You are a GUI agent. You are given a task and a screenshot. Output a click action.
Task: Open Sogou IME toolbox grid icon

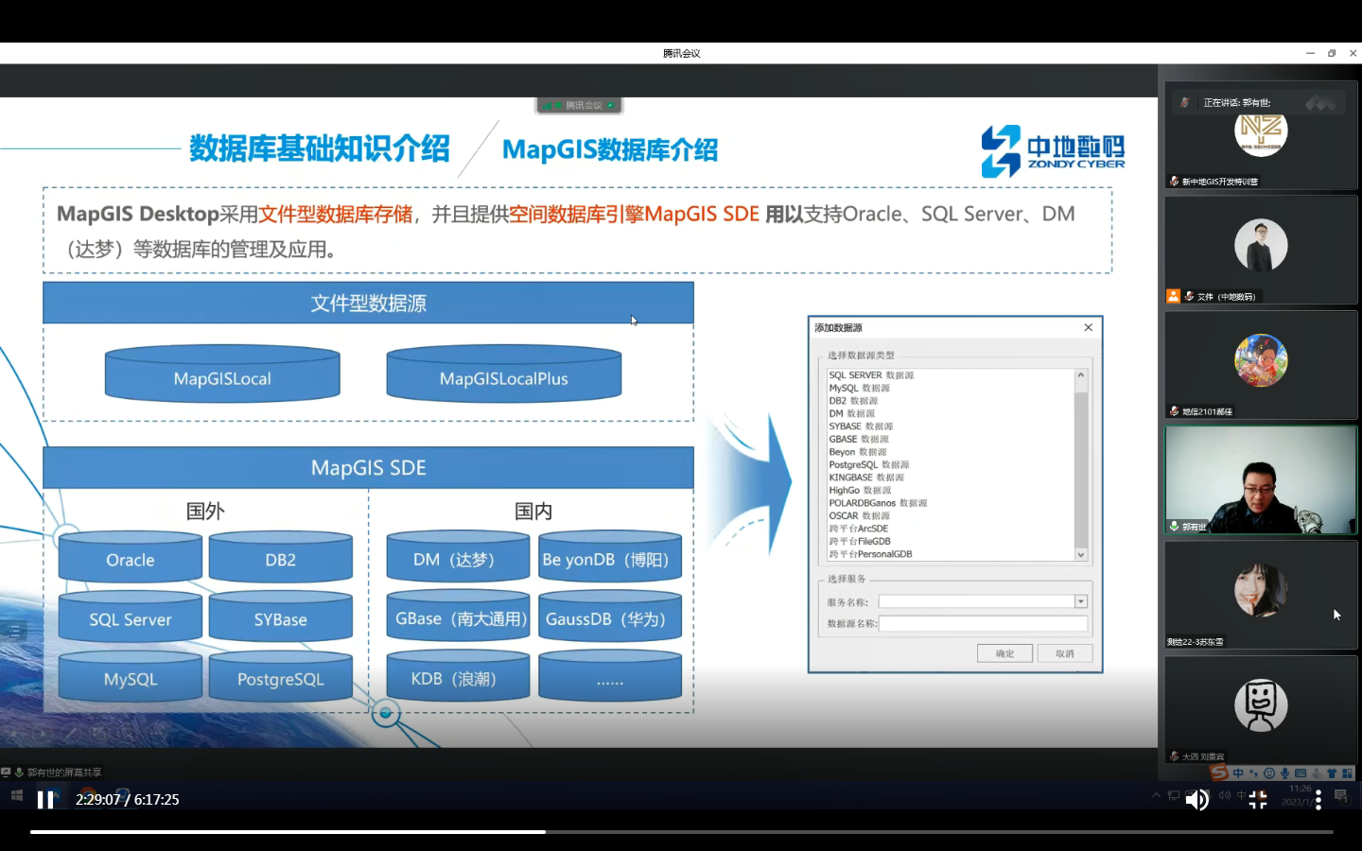pos(1347,773)
